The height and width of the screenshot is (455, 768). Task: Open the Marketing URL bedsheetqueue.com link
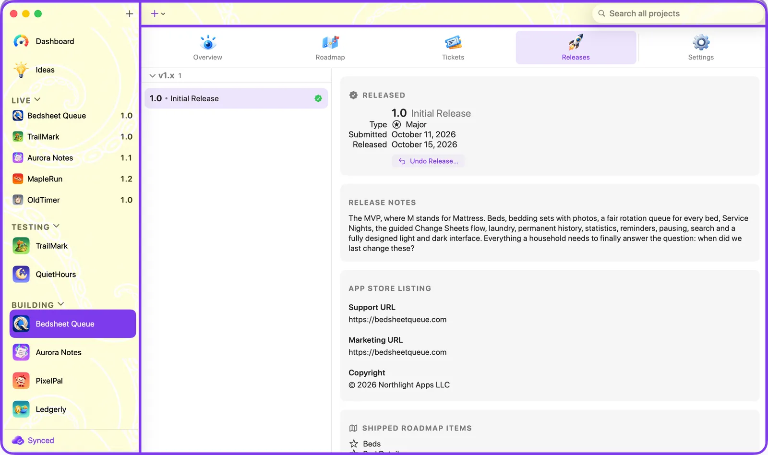point(397,352)
